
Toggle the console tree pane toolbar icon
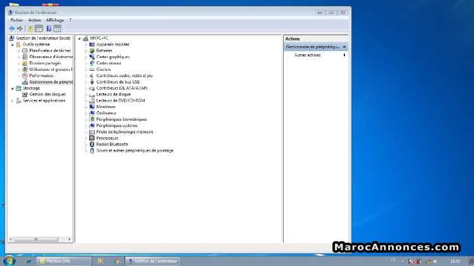coord(39,28)
